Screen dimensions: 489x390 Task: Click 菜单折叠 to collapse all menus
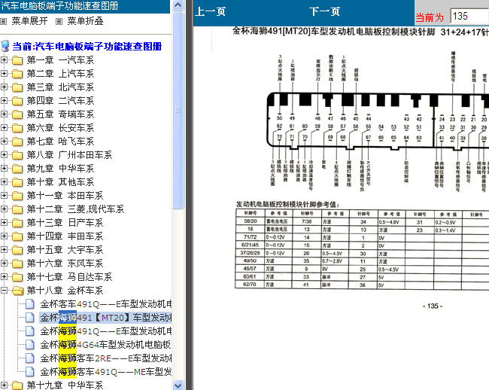pyautogui.click(x=85, y=21)
